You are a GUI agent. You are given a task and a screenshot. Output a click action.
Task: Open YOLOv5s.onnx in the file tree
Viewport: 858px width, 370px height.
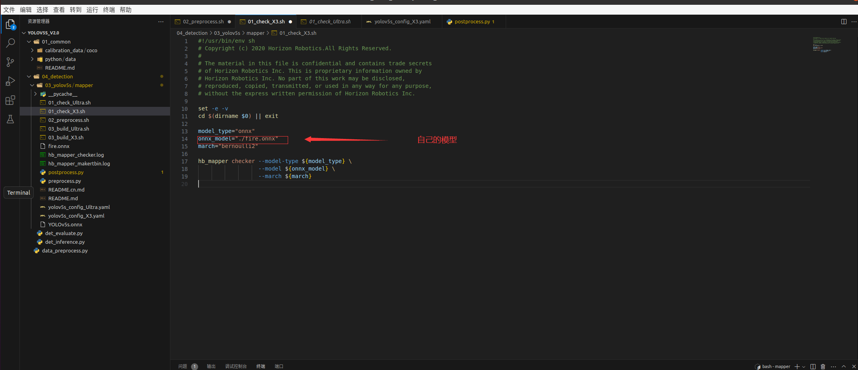[95, 224]
